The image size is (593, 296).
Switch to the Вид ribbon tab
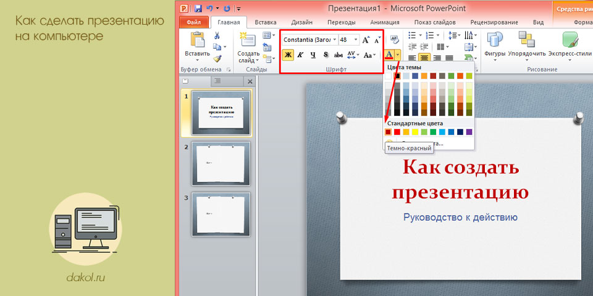(x=538, y=22)
